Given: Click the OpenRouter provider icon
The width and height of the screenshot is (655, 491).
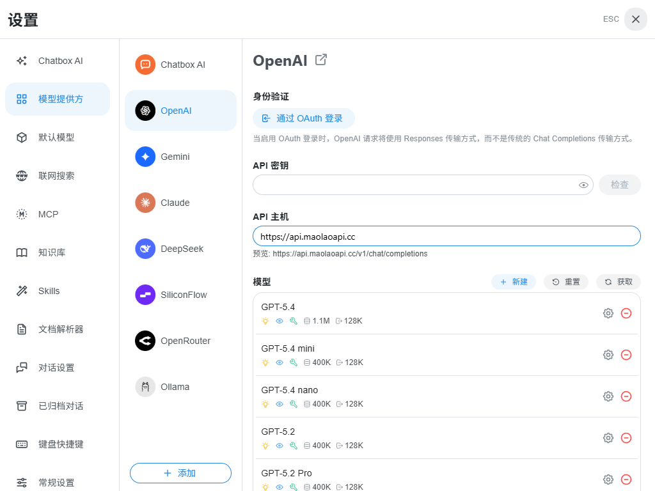Looking at the screenshot, I should [145, 341].
